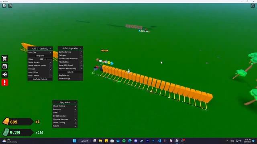Toggle the Cloud Hosting checkbox

(75, 106)
